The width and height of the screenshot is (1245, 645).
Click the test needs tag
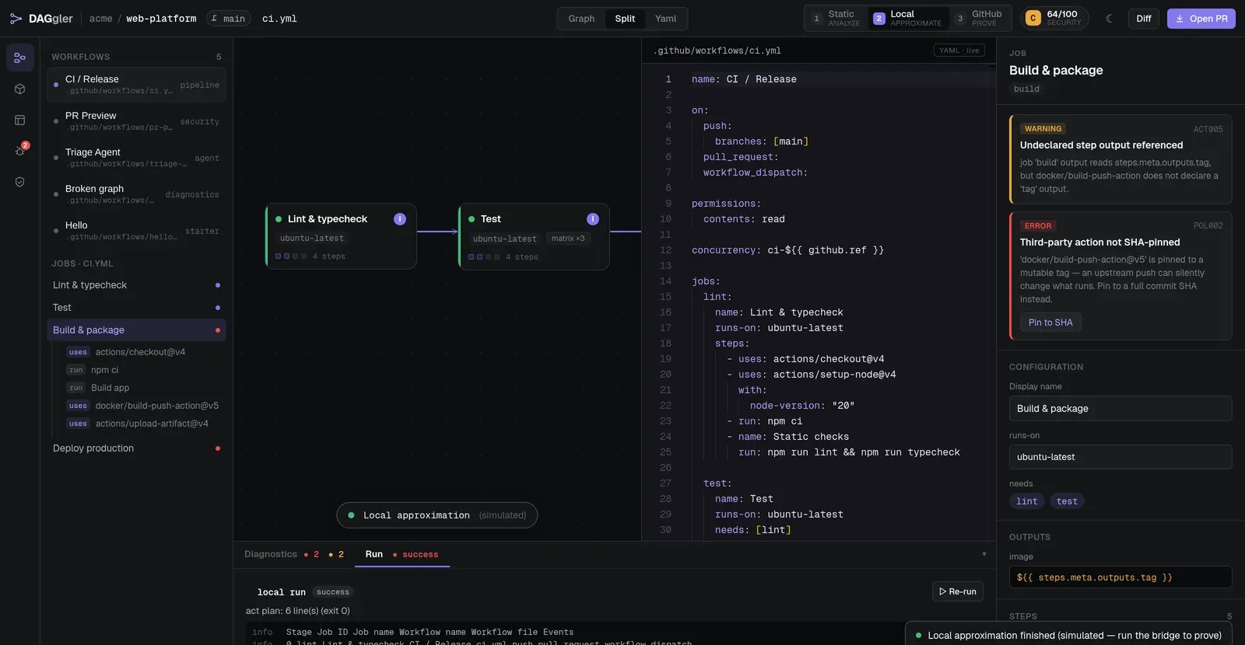1068,501
